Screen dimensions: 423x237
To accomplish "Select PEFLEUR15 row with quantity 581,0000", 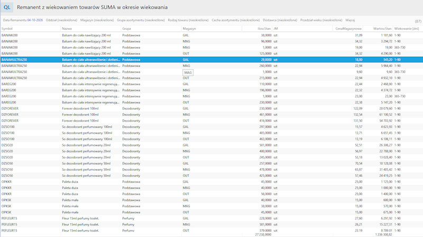I will [212, 225].
